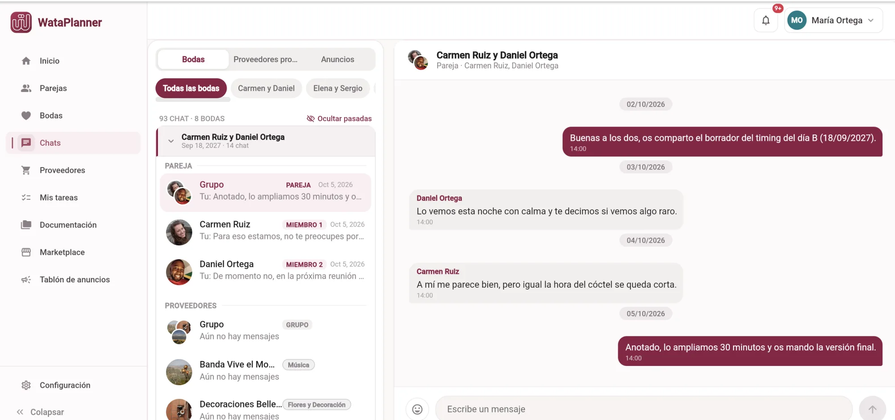Click the conversation header couple avatar
Viewport: 895px width, 420px height.
(x=418, y=60)
